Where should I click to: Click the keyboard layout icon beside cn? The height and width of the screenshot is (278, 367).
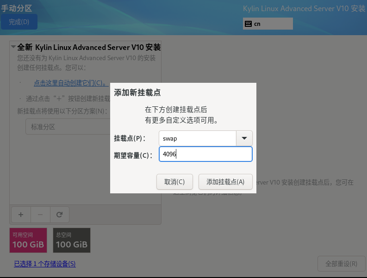(x=248, y=24)
